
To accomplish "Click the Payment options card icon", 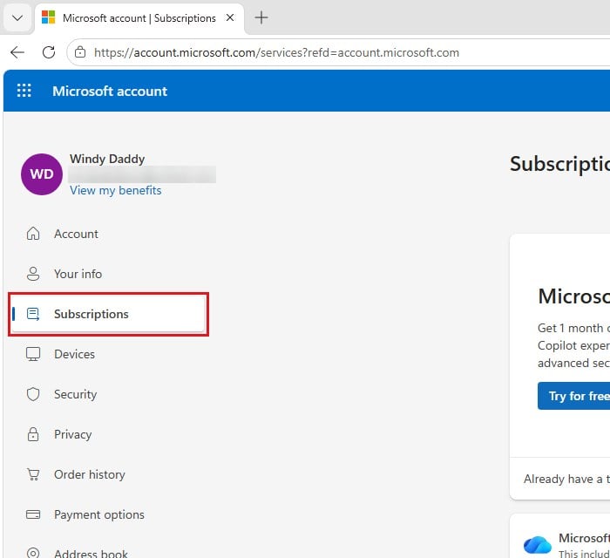I will tap(33, 514).
